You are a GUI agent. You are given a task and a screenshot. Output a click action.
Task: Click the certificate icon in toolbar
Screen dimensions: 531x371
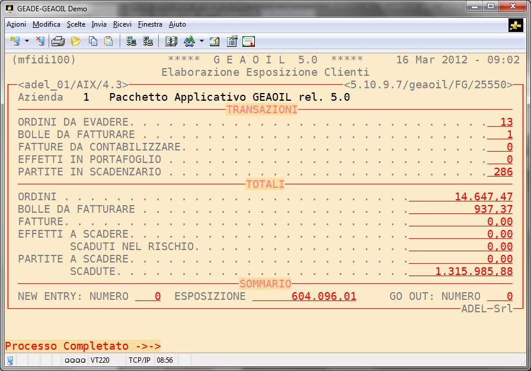248,41
